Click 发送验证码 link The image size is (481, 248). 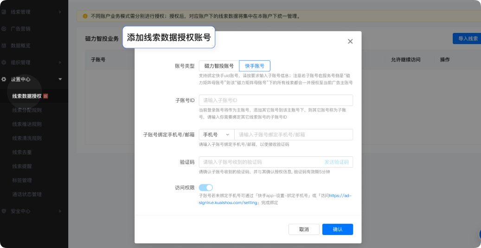337,162
